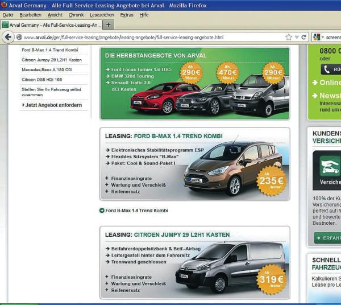Screen dimensions: 341x305
Task: Click the 470€ price badge in banner
Action: point(227,73)
